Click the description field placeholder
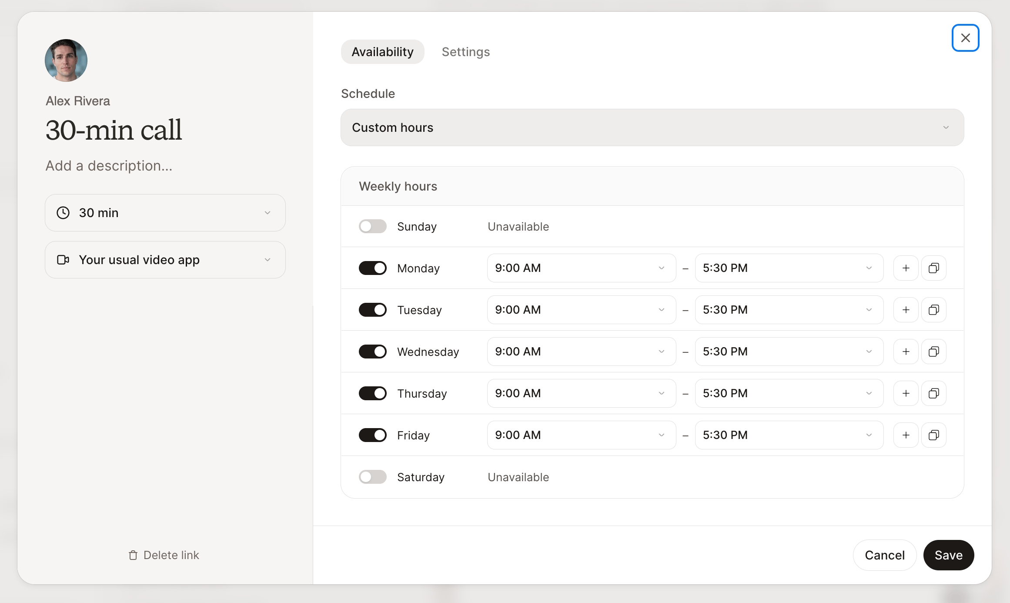1010x603 pixels. pyautogui.click(x=109, y=166)
